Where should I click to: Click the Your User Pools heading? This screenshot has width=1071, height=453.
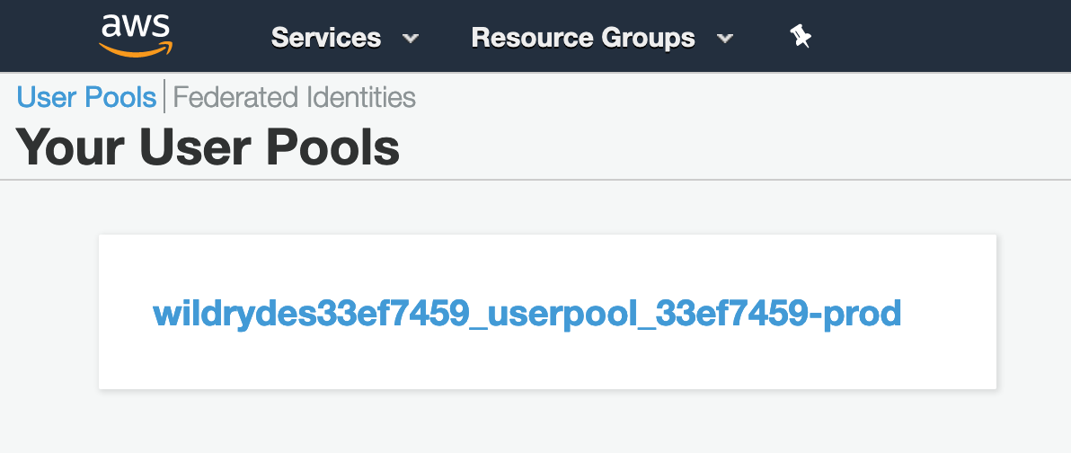click(208, 147)
